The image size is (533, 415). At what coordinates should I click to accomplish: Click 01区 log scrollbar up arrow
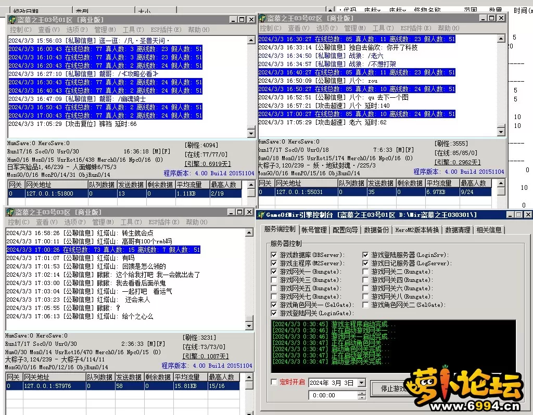pyautogui.click(x=251, y=40)
